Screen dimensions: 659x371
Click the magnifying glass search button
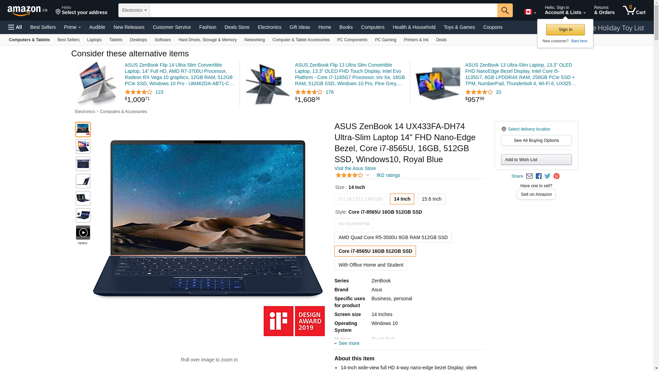(505, 10)
